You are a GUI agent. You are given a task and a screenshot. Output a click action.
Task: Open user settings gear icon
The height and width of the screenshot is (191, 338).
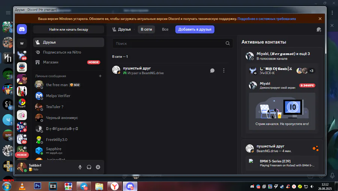coord(98,167)
